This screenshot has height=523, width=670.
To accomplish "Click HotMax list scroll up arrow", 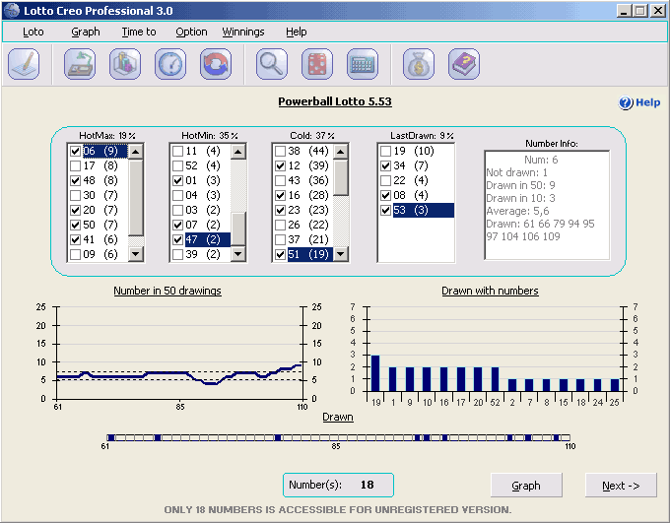I will pos(136,152).
